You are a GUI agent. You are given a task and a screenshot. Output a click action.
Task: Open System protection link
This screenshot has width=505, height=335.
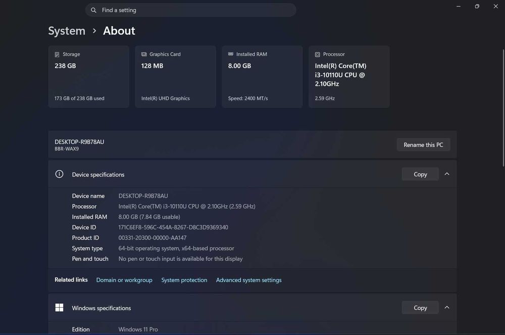184,280
